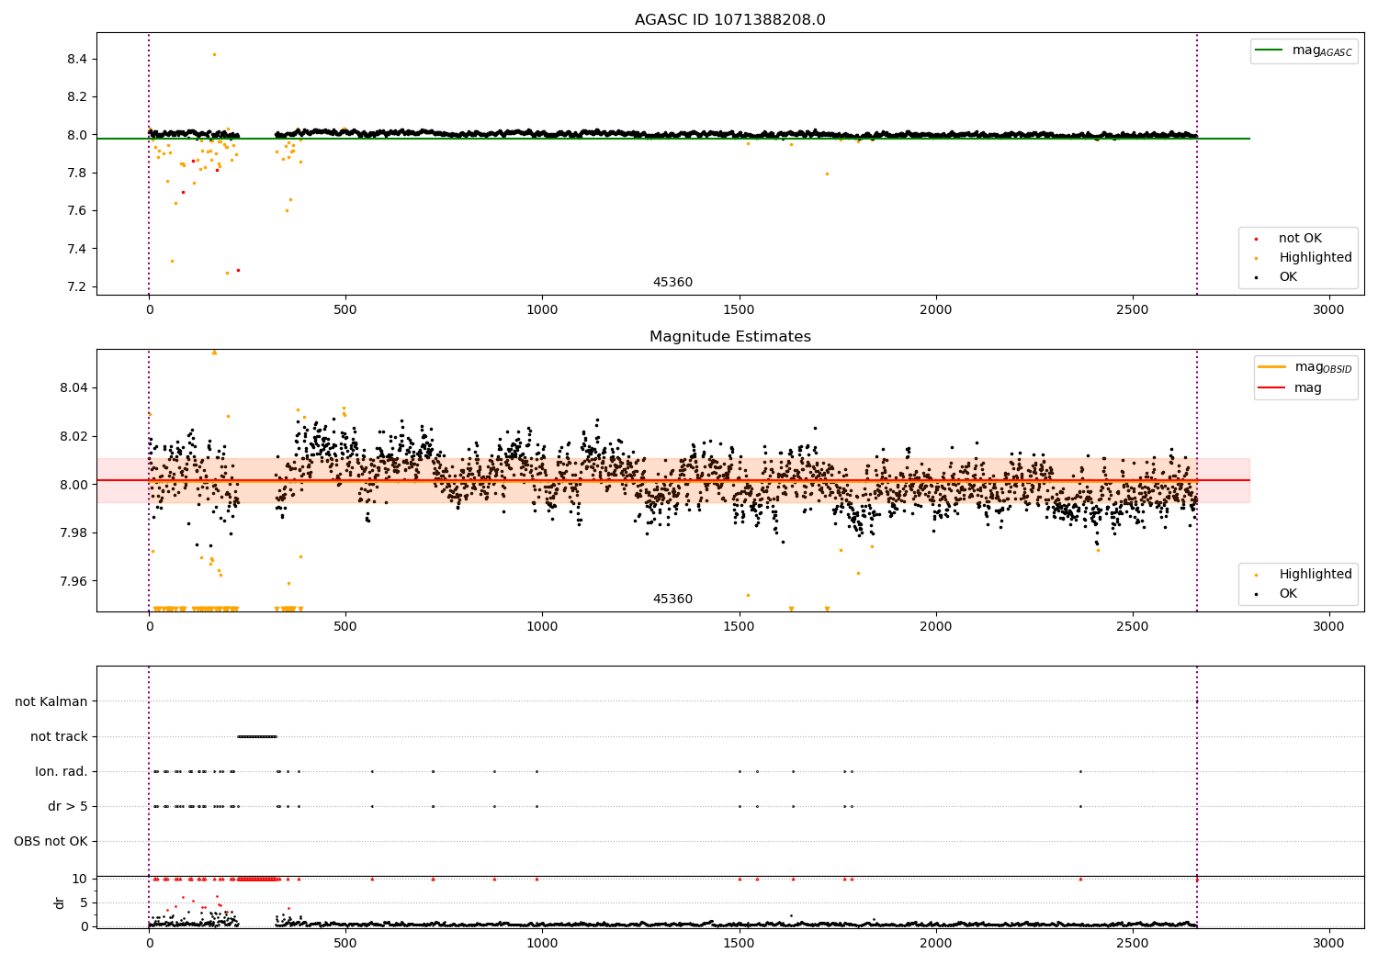
Task: Click the "OBS not OK" row label
Action: 51,841
